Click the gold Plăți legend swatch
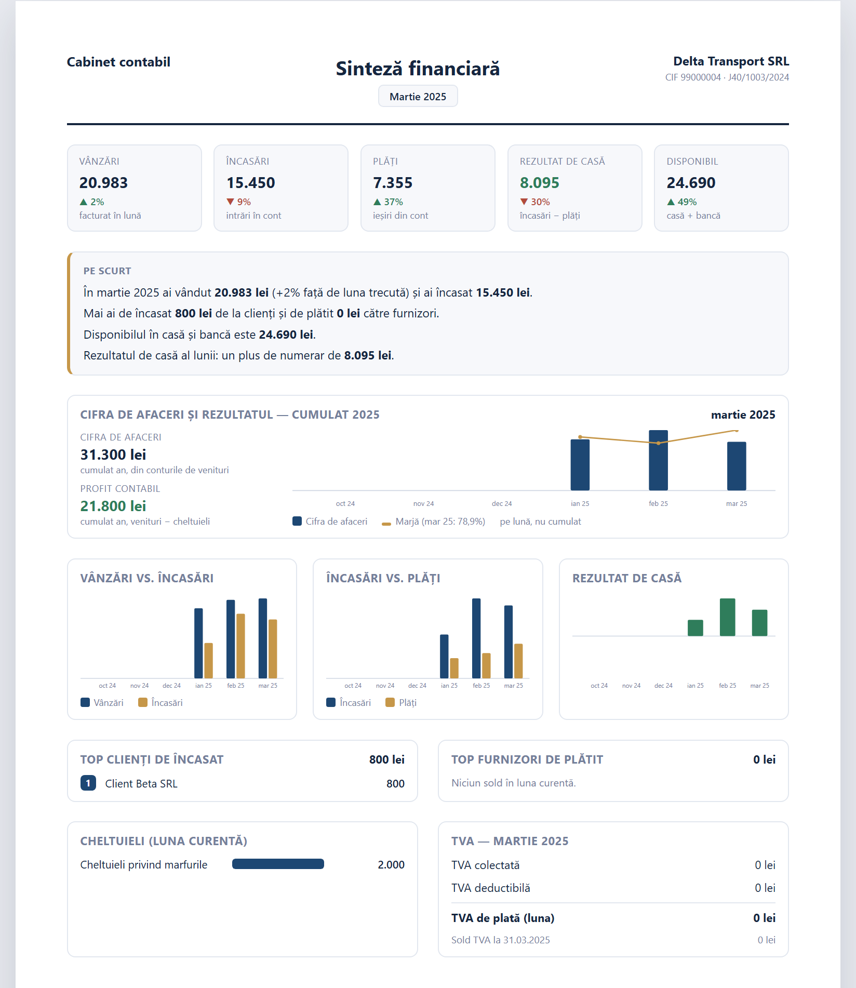Image resolution: width=856 pixels, height=988 pixels. (x=390, y=702)
